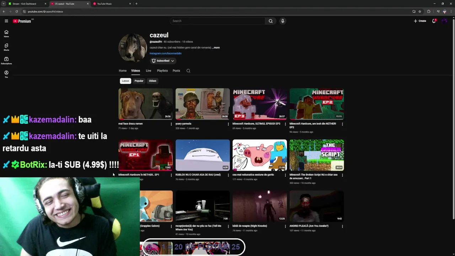Go to Home in the sidebar
The image size is (455, 256).
[6, 34]
